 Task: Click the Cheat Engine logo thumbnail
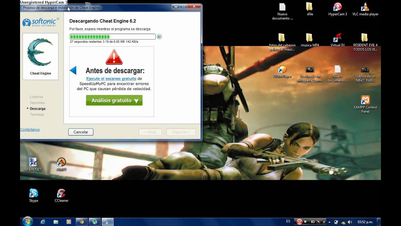tap(40, 56)
